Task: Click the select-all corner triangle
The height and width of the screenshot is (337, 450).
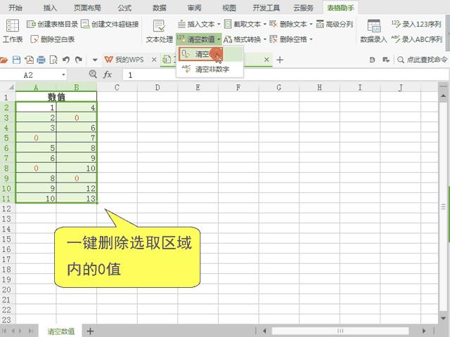Action: tap(11, 87)
